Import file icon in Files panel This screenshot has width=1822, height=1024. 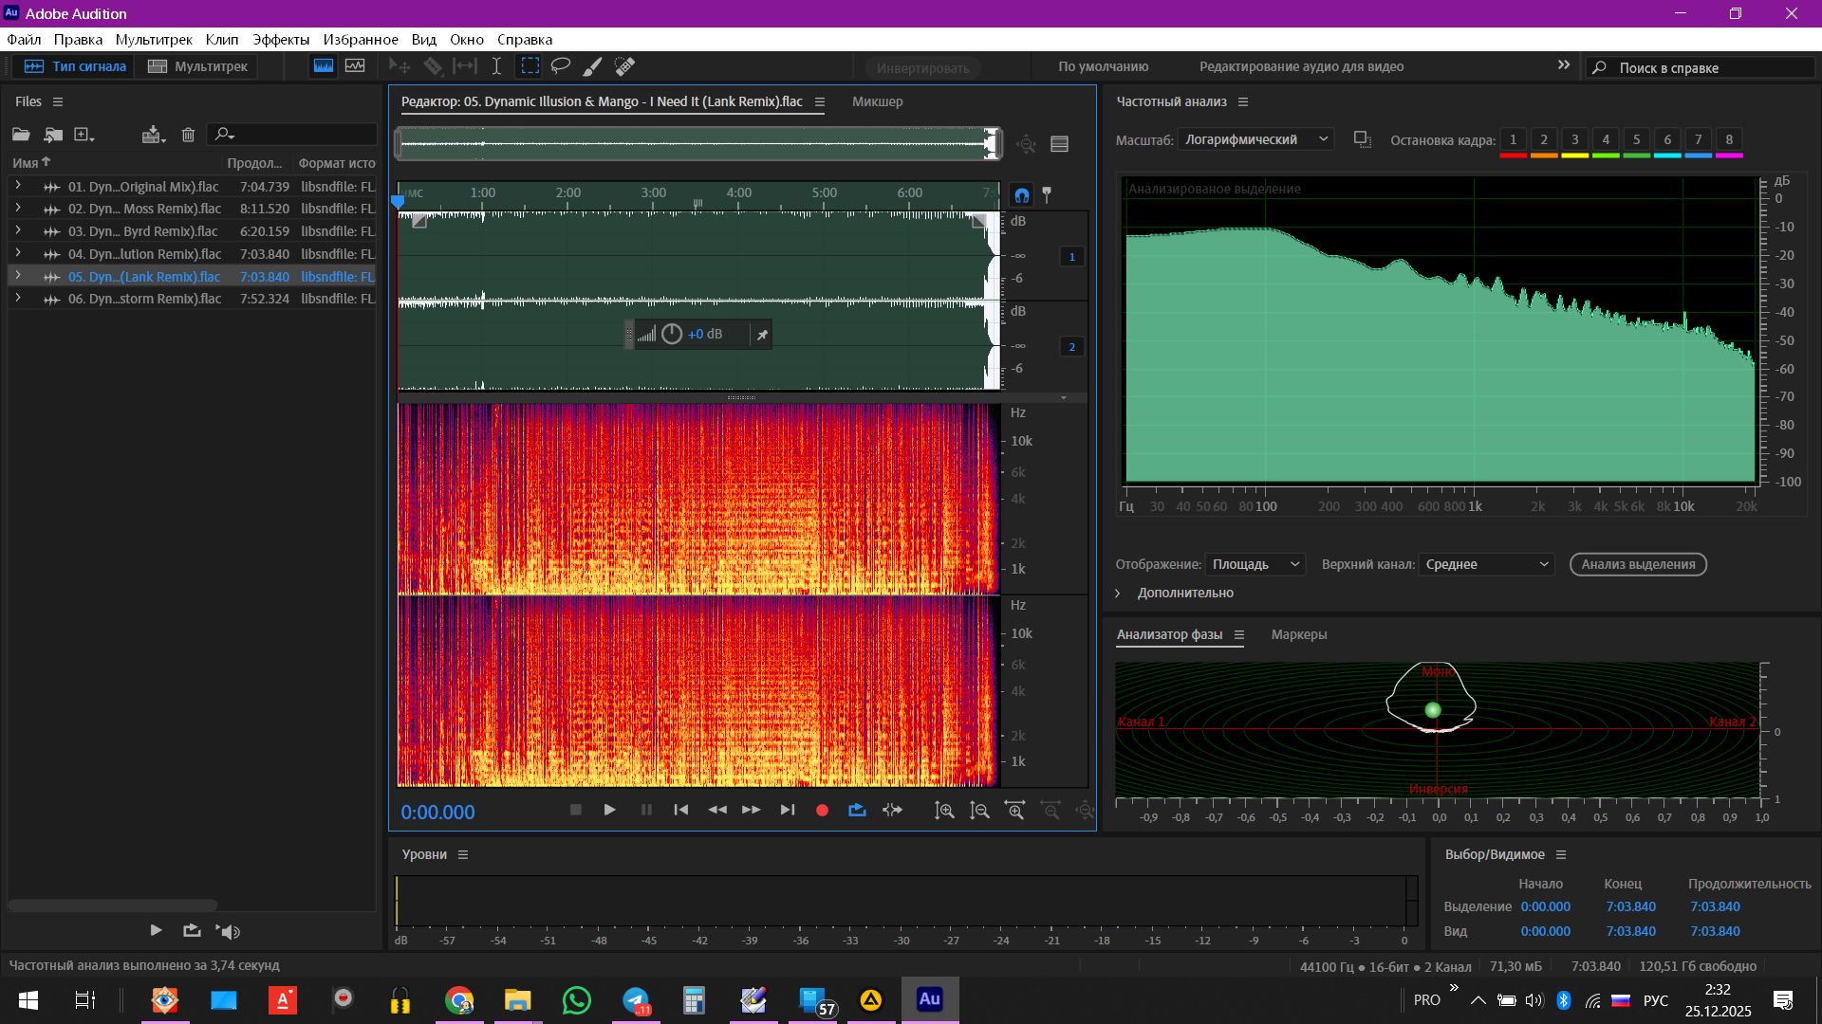[53, 135]
